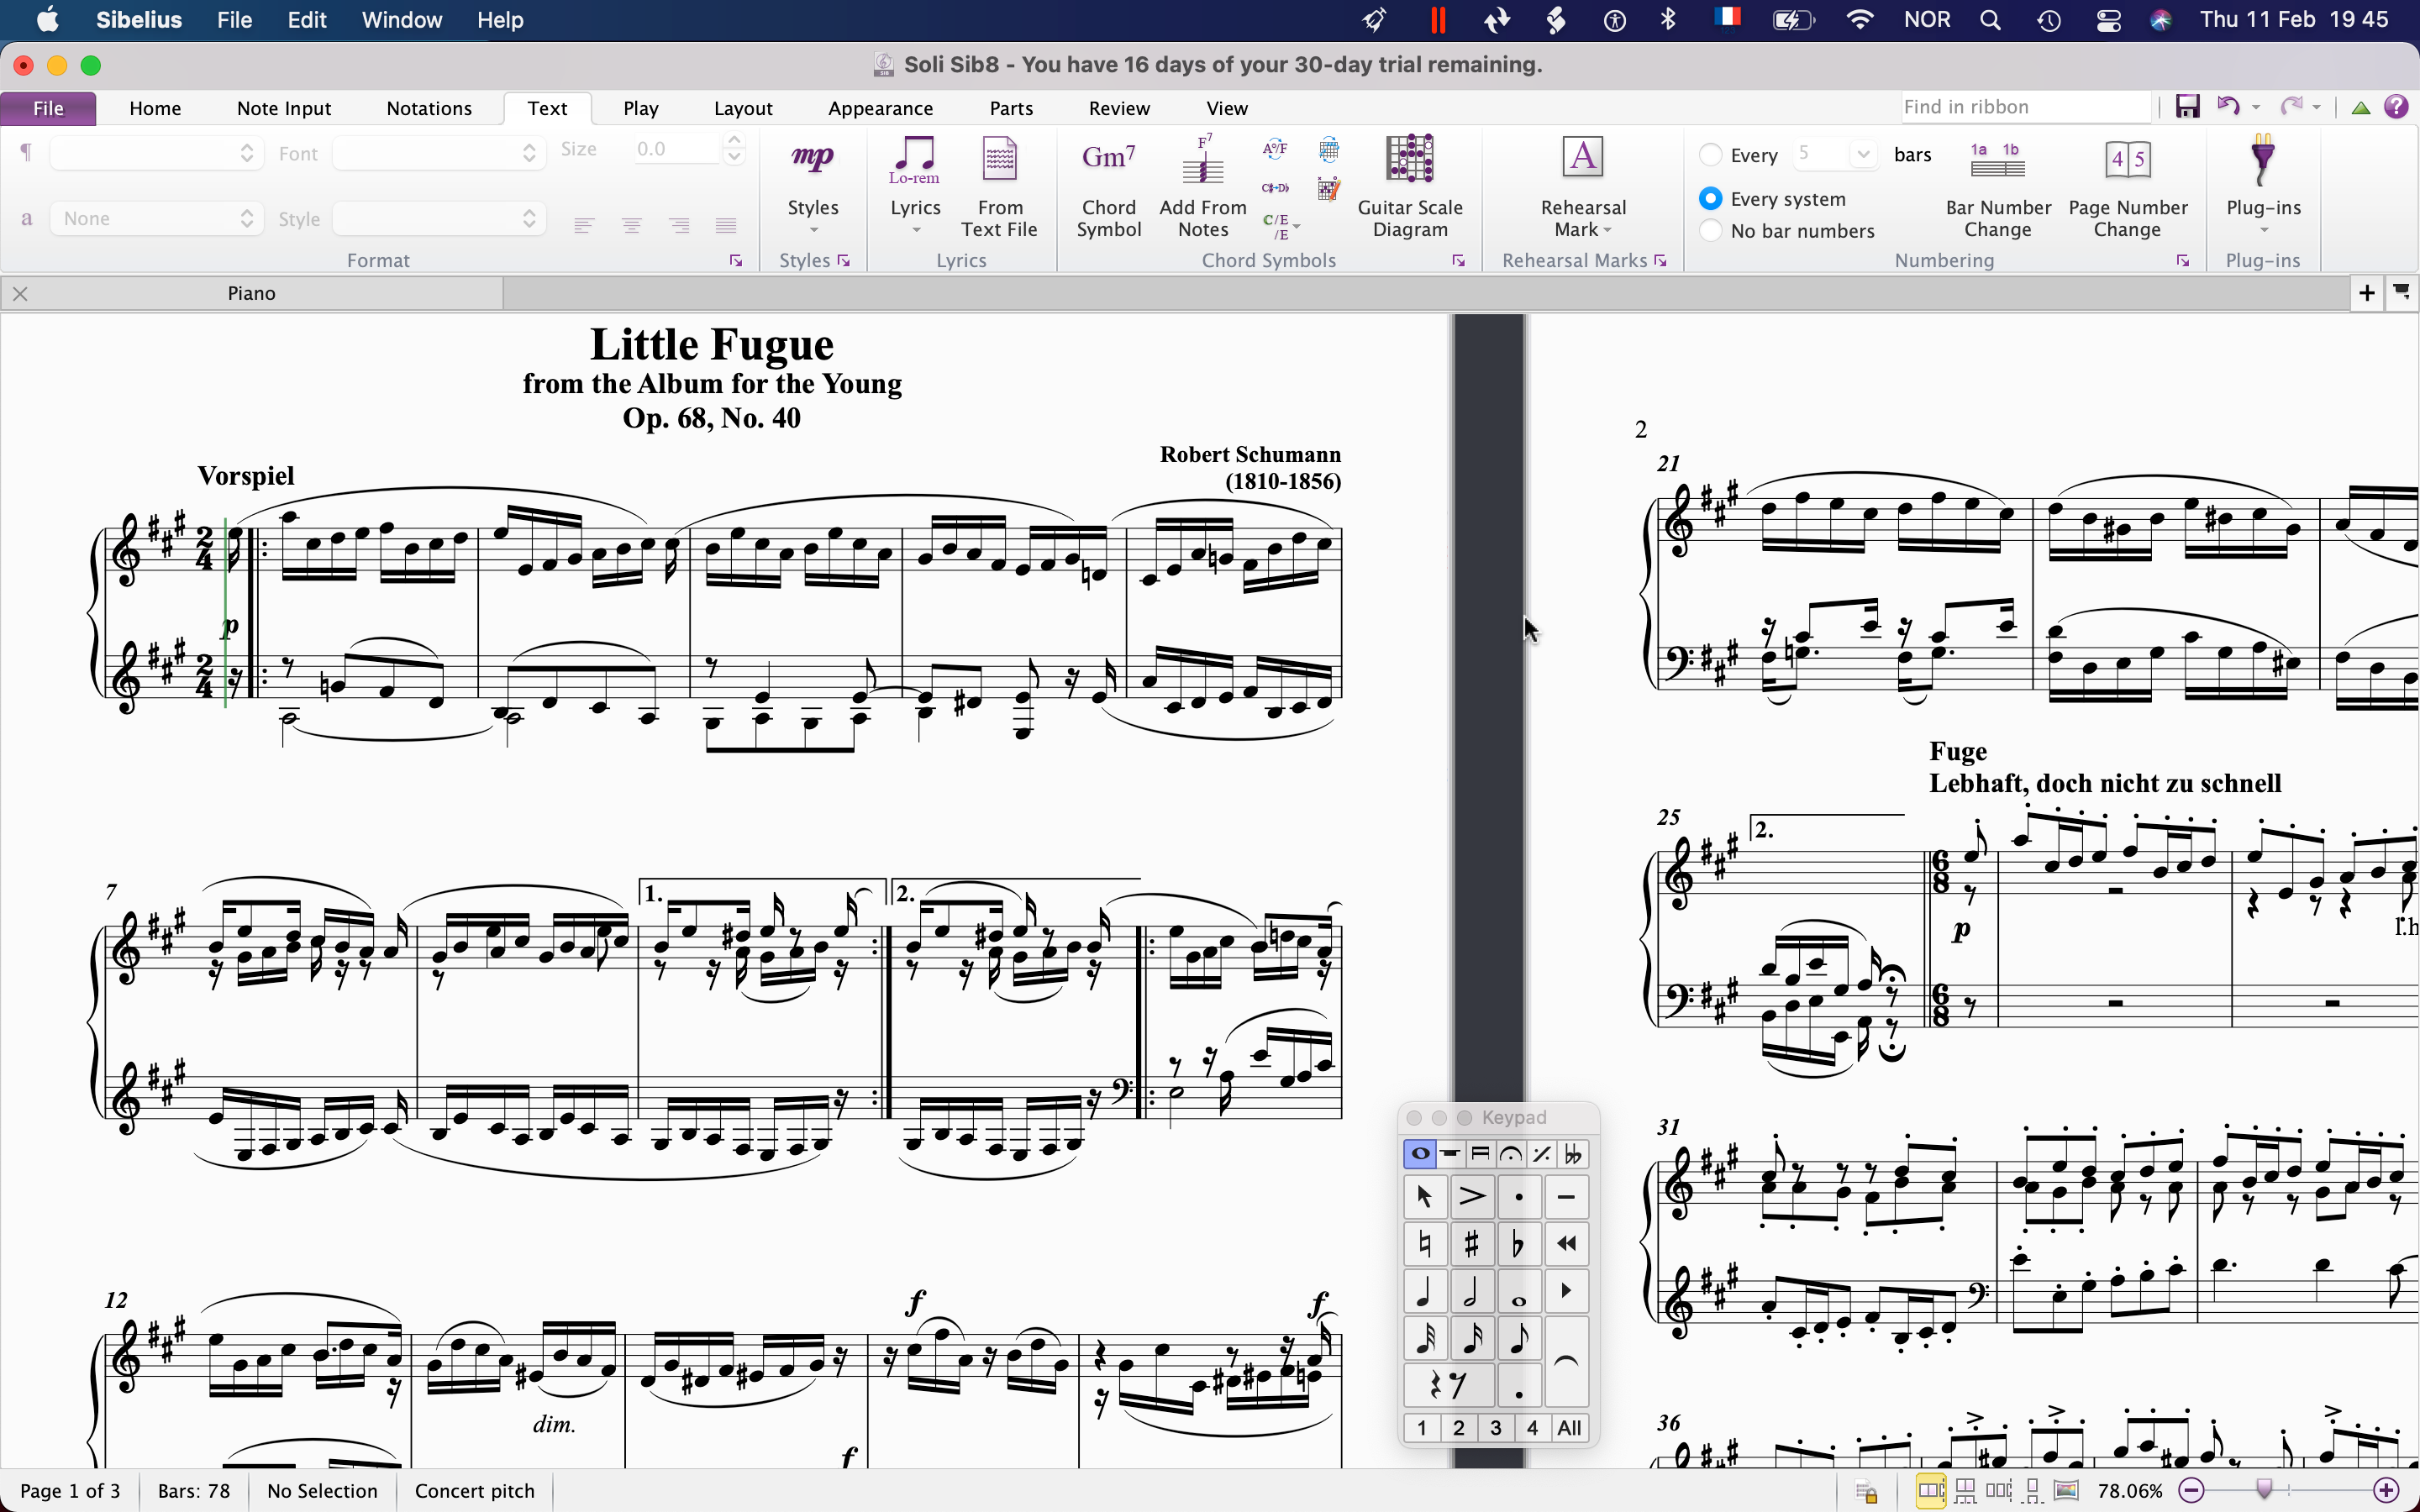Choose quarter note on the Keypad
Viewport: 2420px width, 1512px height.
1424,1290
